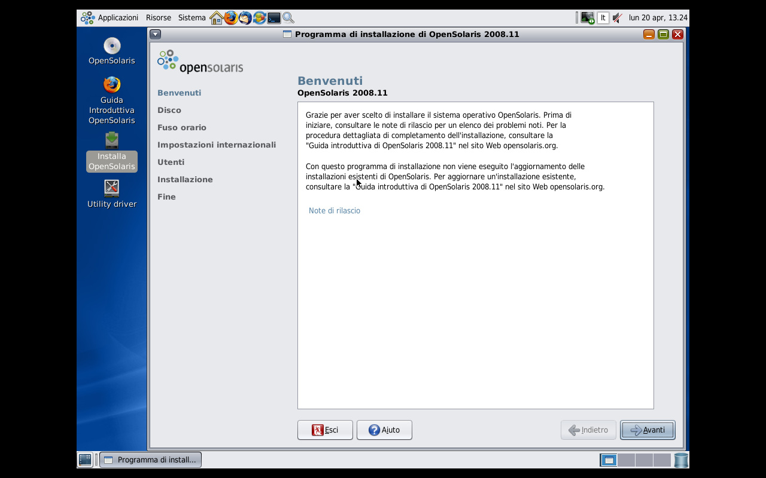Select the OpenSolaris disc desktop icon
Viewport: 766px width, 478px height.
112,51
